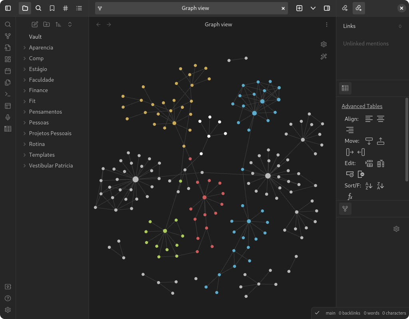The width and height of the screenshot is (409, 319).
Task: Click the Advanced Tables heading link
Action: 362,106
